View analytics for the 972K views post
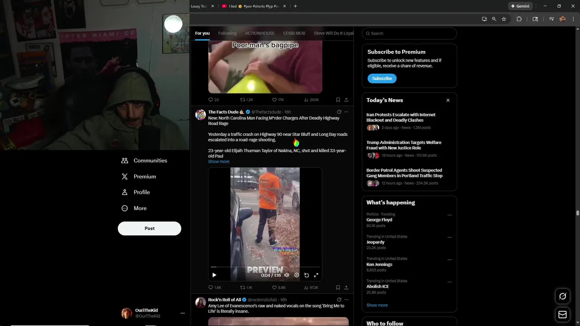 pos(311,288)
